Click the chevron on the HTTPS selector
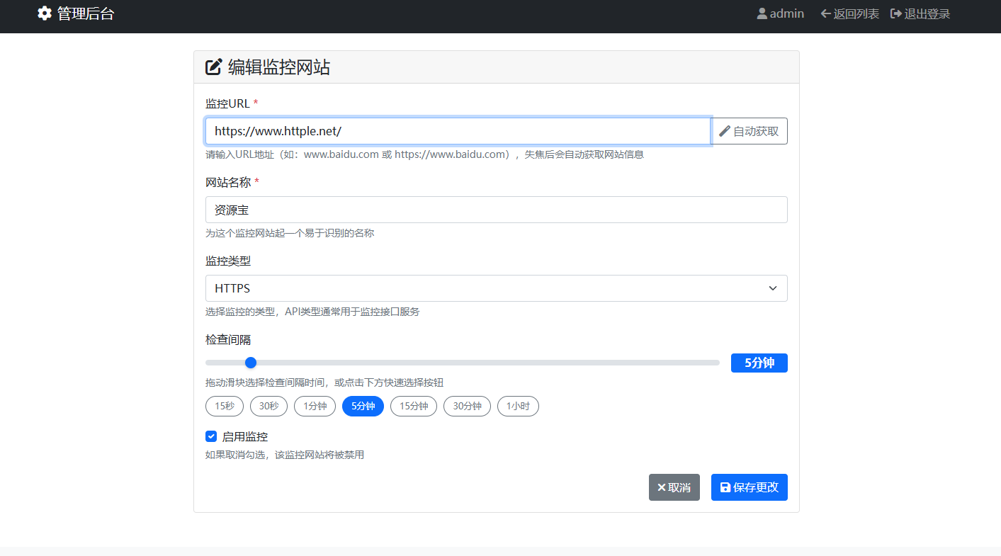Viewport: 1001px width, 556px height. (774, 288)
